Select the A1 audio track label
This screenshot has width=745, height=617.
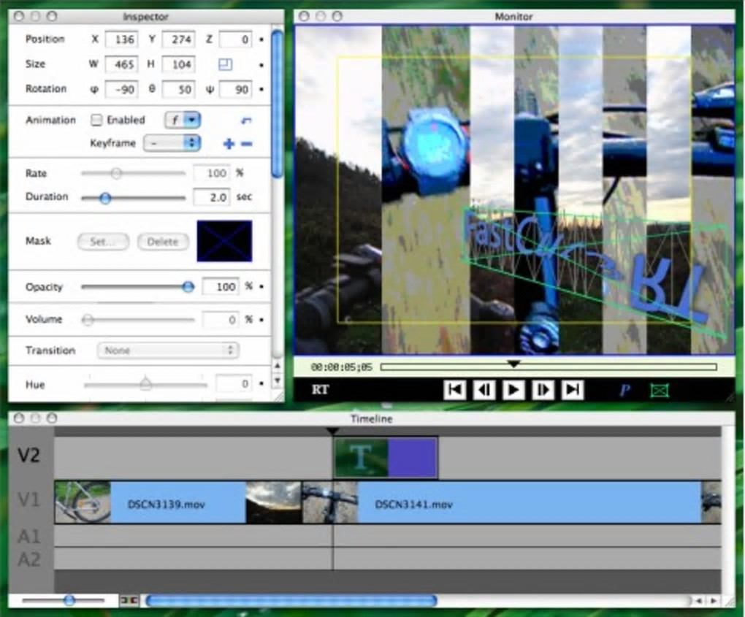pyautogui.click(x=28, y=537)
